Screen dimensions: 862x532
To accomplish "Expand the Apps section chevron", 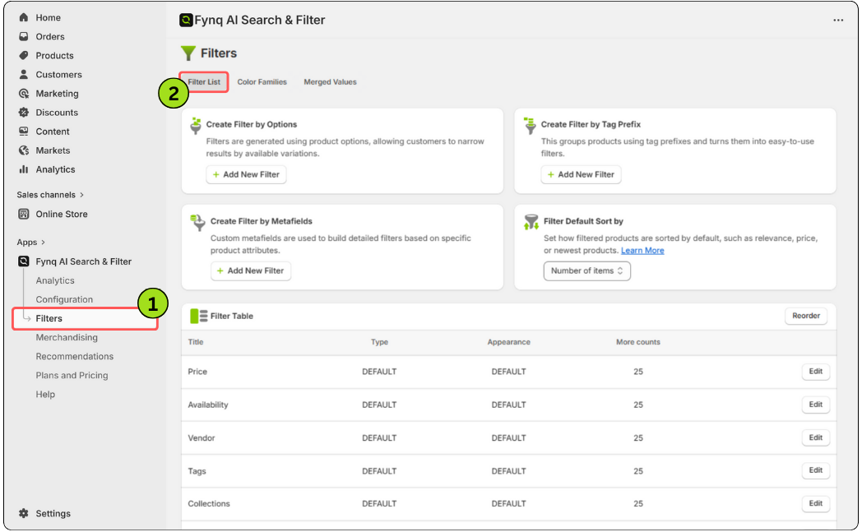I will (43, 243).
